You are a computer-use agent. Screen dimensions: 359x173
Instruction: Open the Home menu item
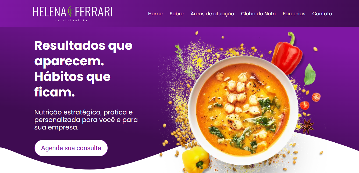pyautogui.click(x=155, y=13)
